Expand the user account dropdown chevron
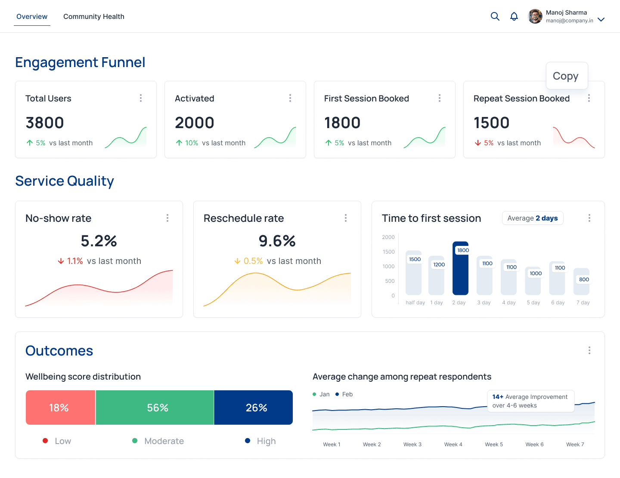The height and width of the screenshot is (478, 620). tap(601, 19)
